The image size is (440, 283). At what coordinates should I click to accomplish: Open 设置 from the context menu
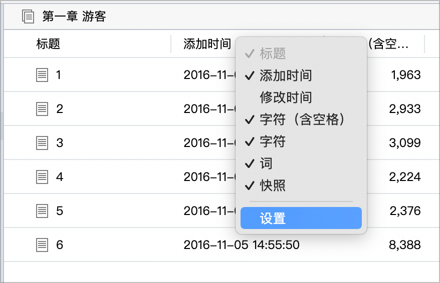pyautogui.click(x=301, y=218)
